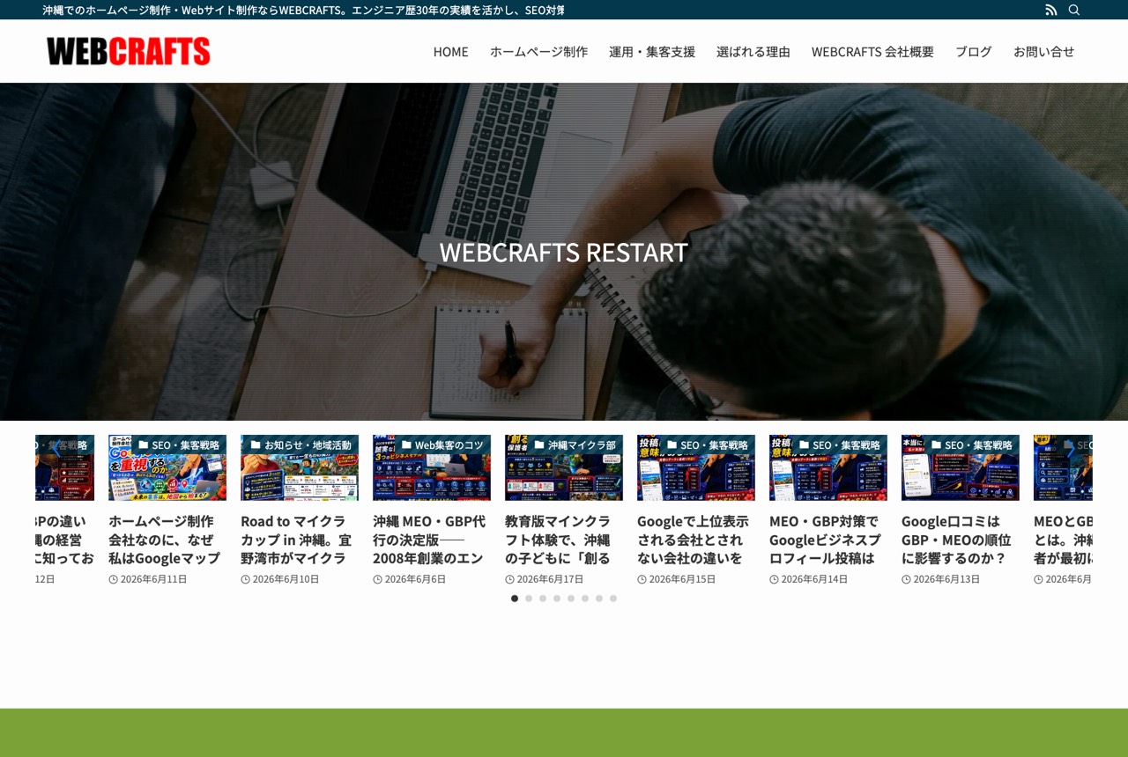Open the 選ばれる理由 menu item
This screenshot has height=757, width=1128.
coord(753,51)
